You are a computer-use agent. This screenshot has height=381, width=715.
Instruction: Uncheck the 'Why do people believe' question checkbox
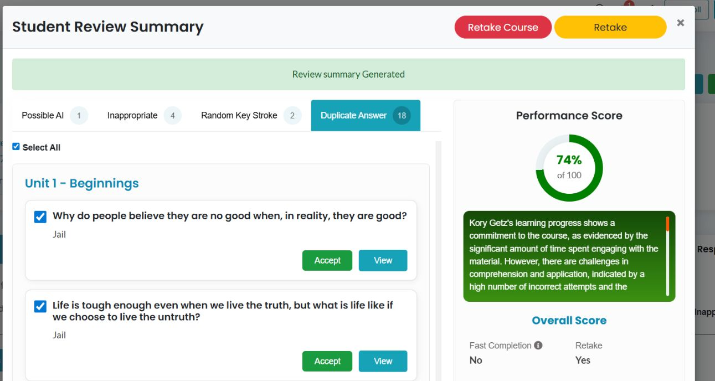coord(40,217)
